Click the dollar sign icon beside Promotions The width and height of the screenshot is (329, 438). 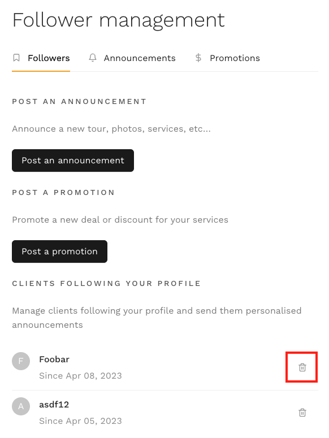[198, 58]
